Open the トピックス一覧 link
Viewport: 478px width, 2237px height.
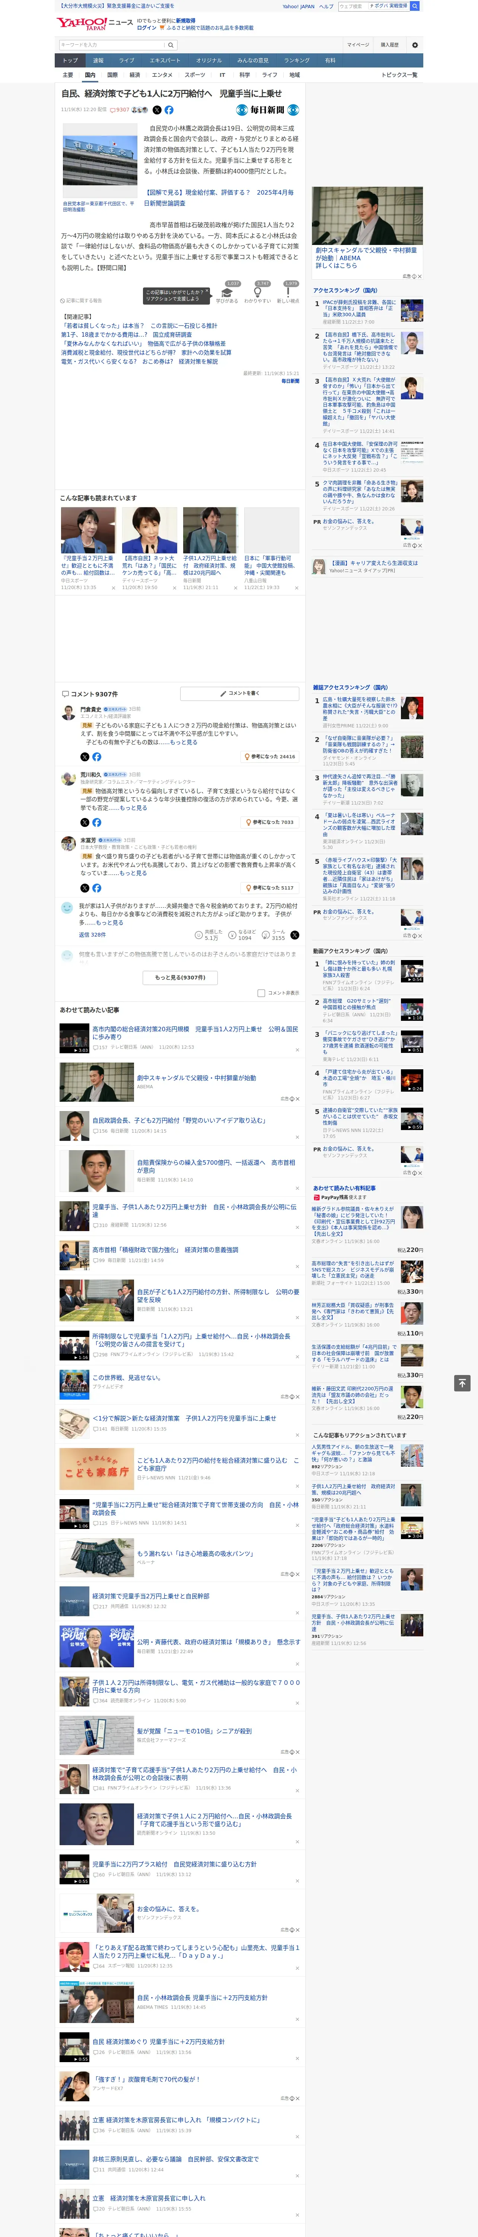(x=399, y=75)
